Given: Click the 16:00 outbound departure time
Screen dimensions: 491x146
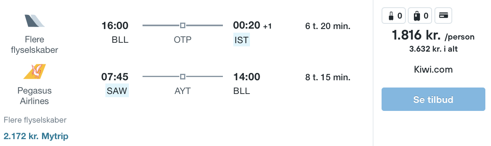Looking at the screenshot, I should click(x=115, y=26).
